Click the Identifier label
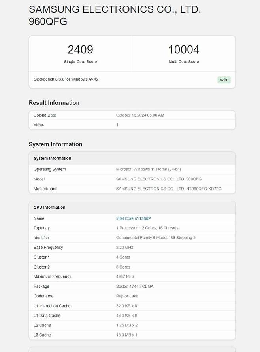 [x=41, y=238]
